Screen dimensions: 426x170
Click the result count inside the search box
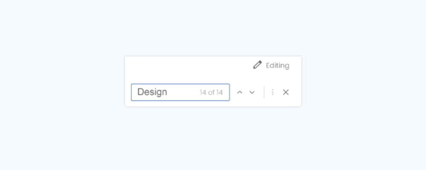click(x=211, y=92)
